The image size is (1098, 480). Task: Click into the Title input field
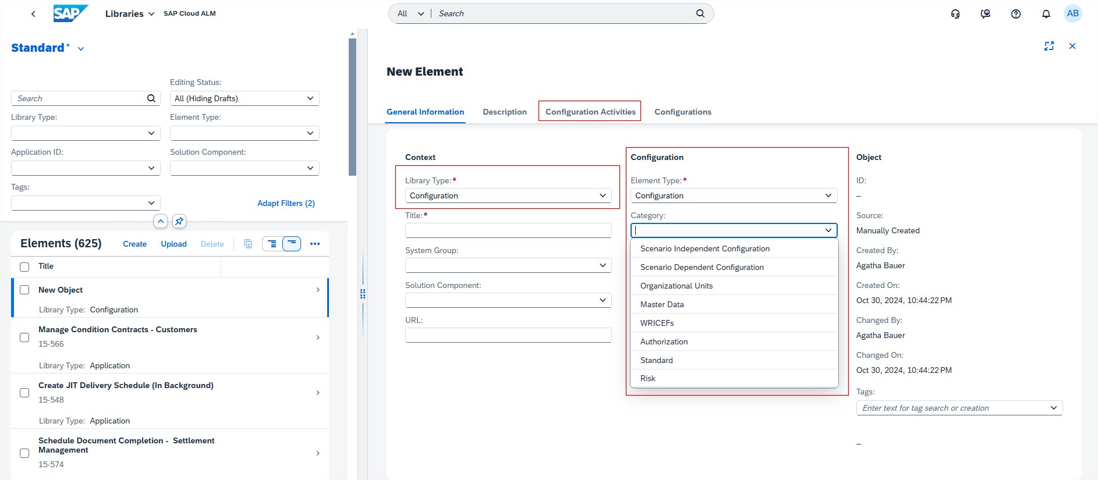(508, 230)
